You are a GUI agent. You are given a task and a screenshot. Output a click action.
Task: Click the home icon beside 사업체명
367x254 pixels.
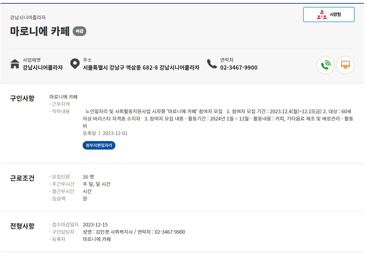click(x=15, y=64)
